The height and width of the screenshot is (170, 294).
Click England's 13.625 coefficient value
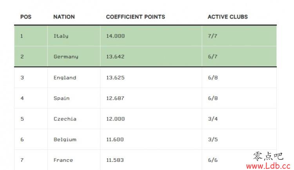pos(115,78)
